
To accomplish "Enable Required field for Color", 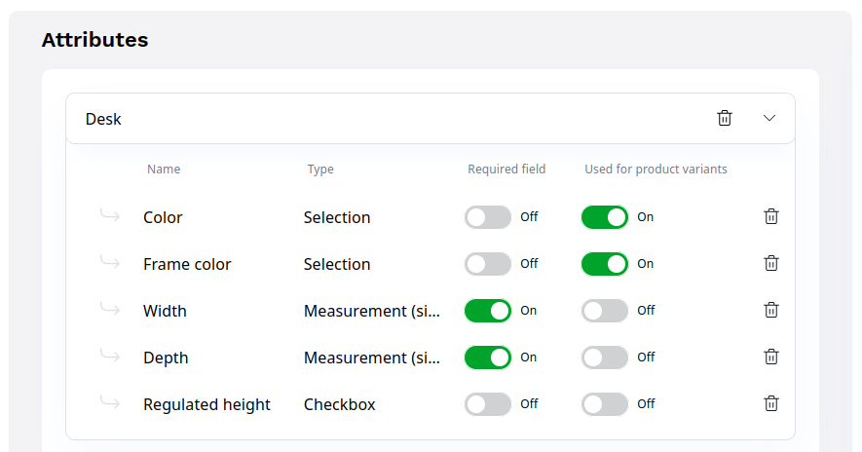I will click(x=488, y=217).
